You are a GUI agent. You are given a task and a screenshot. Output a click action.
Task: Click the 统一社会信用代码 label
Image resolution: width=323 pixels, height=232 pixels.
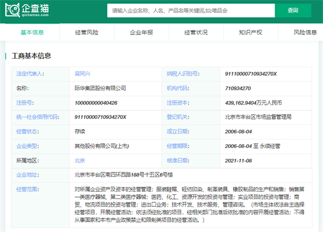[x=38, y=117]
